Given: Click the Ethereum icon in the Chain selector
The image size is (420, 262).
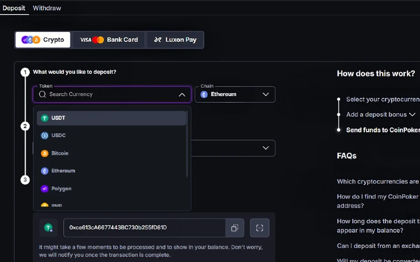Looking at the screenshot, I should pos(204,94).
